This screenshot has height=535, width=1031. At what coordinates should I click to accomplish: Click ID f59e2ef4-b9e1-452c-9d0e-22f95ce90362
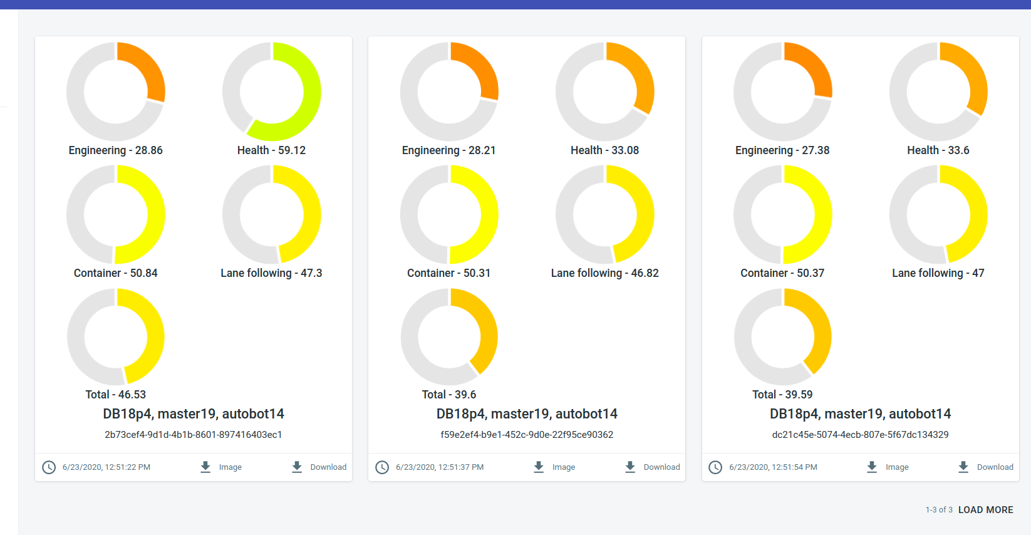(527, 435)
